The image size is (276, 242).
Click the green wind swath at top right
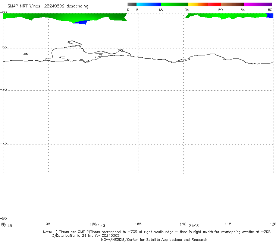click(226, 16)
